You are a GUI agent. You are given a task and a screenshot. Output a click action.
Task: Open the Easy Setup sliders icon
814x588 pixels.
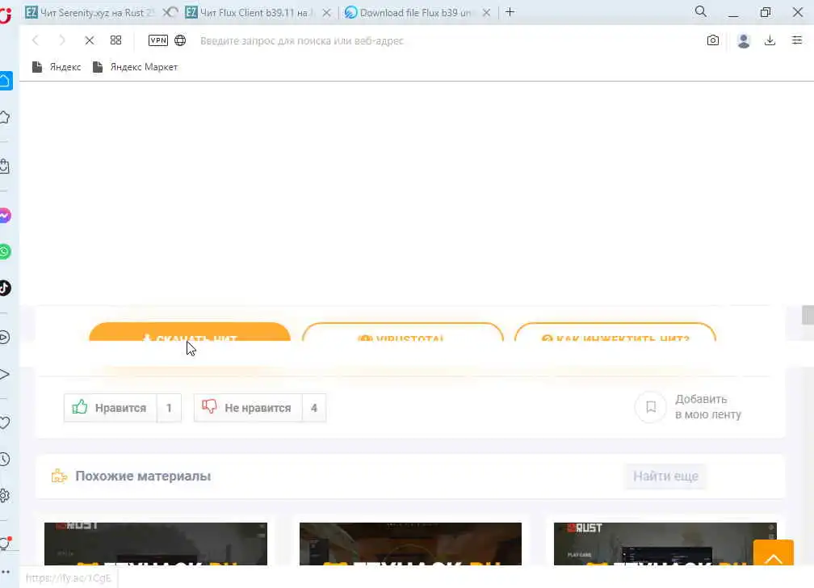pyautogui.click(x=797, y=40)
